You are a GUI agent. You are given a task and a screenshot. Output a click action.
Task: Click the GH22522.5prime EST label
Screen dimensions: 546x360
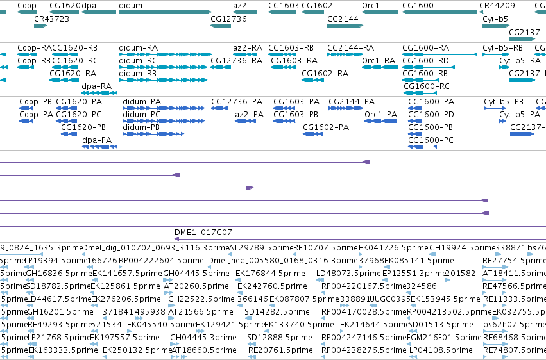click(x=201, y=299)
